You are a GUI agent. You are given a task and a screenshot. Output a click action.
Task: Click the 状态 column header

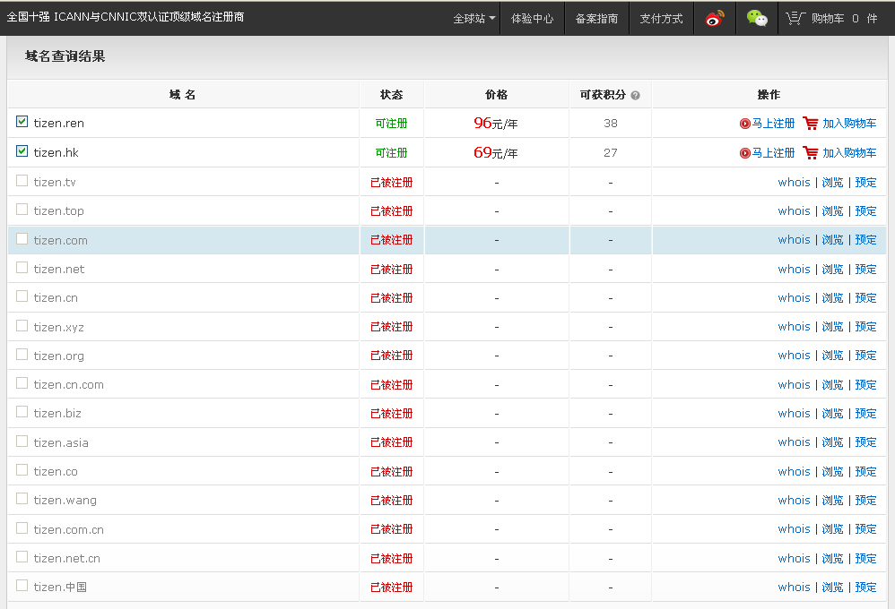click(x=392, y=95)
